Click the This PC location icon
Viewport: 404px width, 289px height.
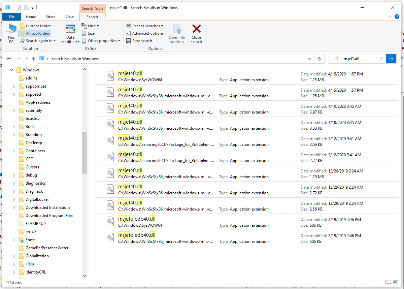tap(12, 33)
